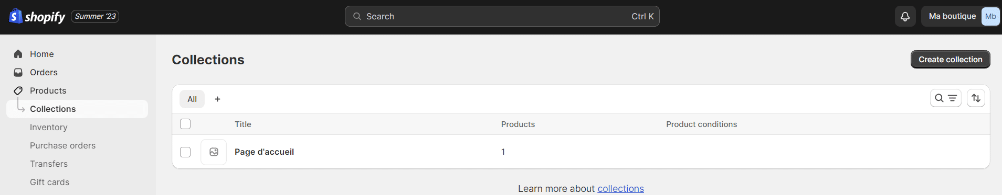Click the Shopify logo icon
The height and width of the screenshot is (195, 1002).
coord(16,16)
